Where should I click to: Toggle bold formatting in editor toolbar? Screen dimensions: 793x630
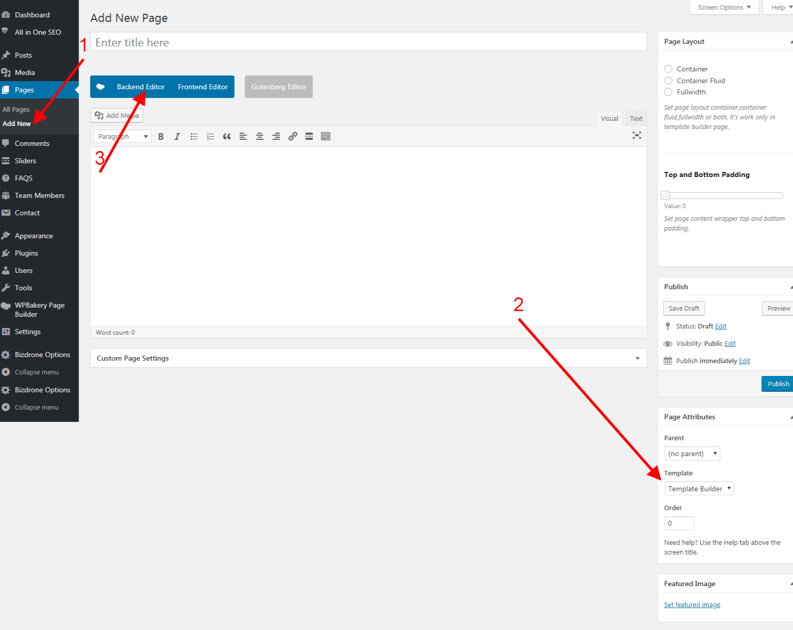coord(161,136)
